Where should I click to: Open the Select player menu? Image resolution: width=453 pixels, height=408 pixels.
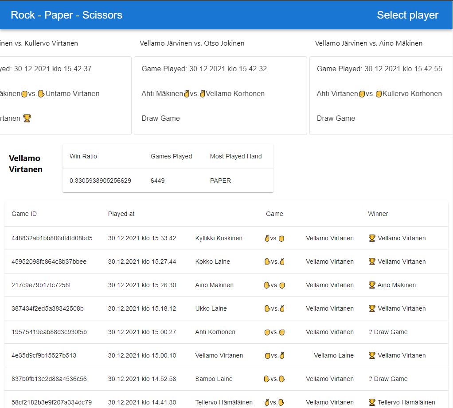tap(407, 15)
